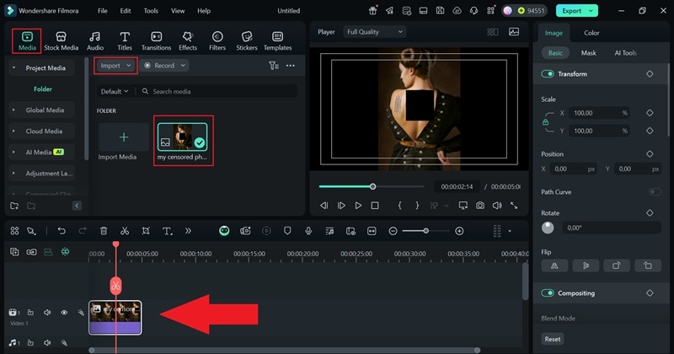Viewport: 674px width, 354px height.
Task: Click the undo arrow in timeline toolbar
Action: [62, 231]
